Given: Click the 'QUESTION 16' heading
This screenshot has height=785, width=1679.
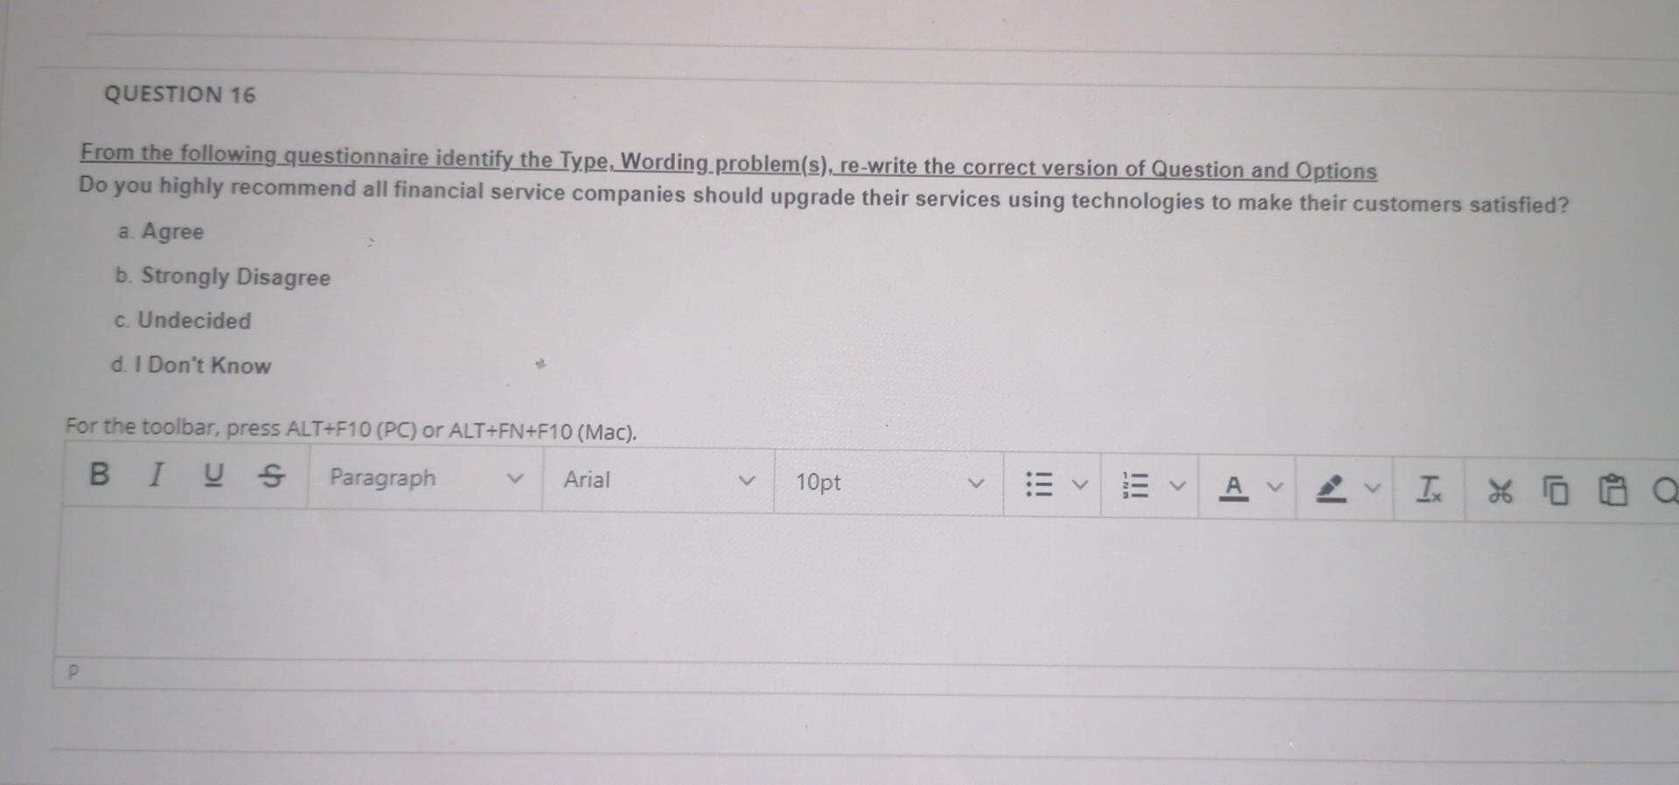Looking at the screenshot, I should tap(180, 94).
